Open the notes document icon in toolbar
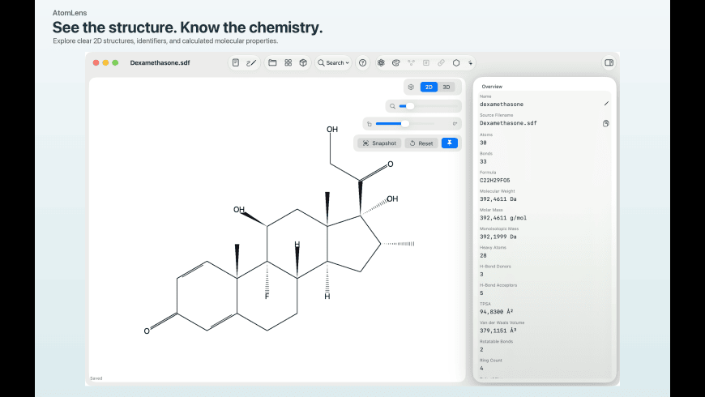Screen dimensions: 705x397 pyautogui.click(x=236, y=63)
